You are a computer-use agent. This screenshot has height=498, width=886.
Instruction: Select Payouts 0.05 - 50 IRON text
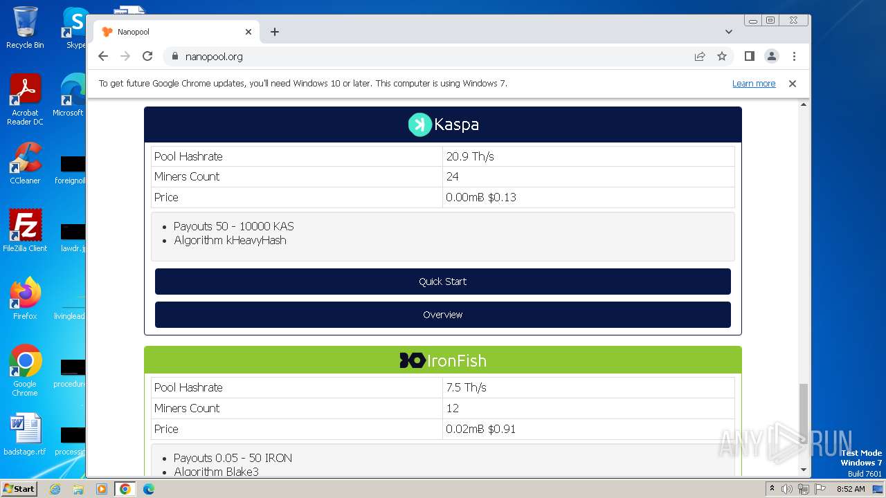pos(233,458)
